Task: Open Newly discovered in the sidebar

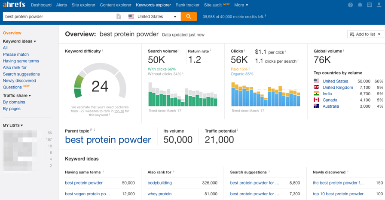Action: (x=19, y=81)
